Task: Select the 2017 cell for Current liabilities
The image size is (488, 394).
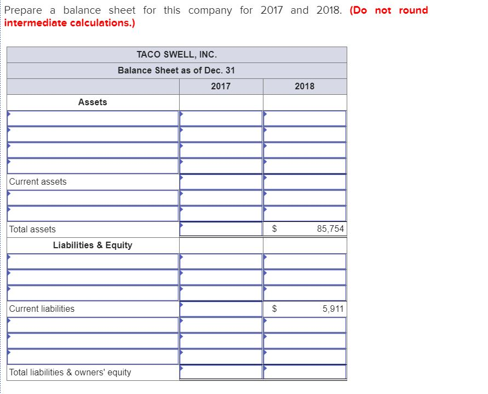Action: point(221,309)
